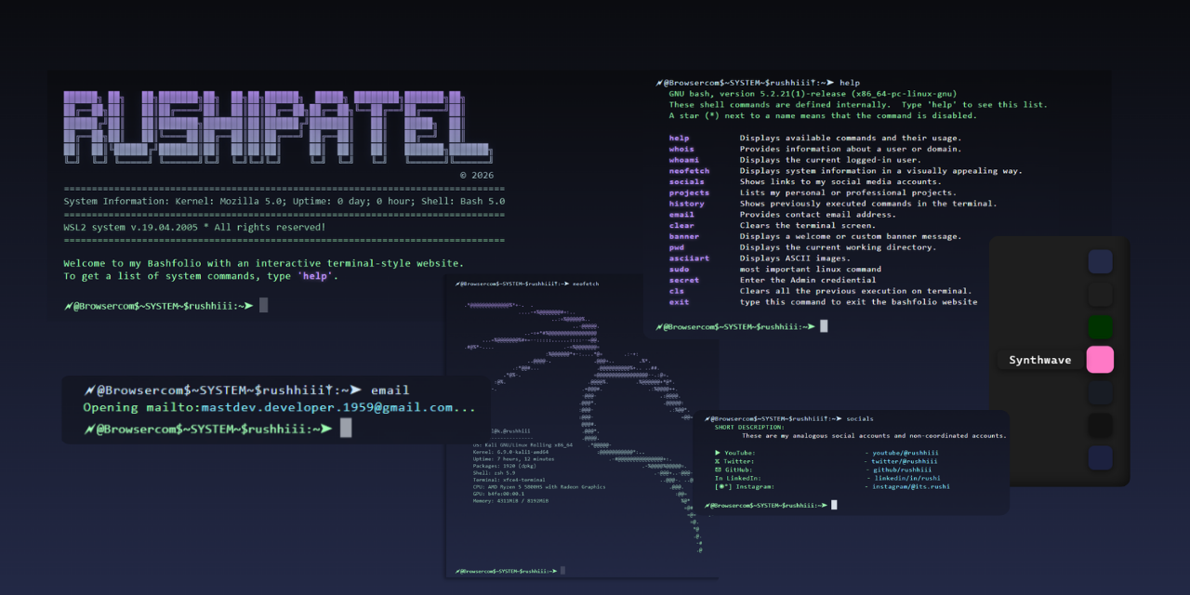Click the 'A star (*) next to a name' line
Viewport: 1190px width, 595px height.
(823, 116)
